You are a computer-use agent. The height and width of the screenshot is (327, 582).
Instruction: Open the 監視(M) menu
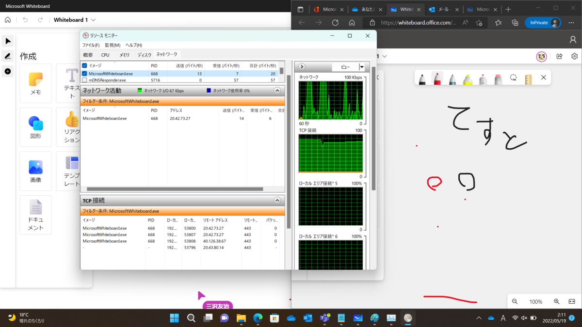pyautogui.click(x=113, y=45)
